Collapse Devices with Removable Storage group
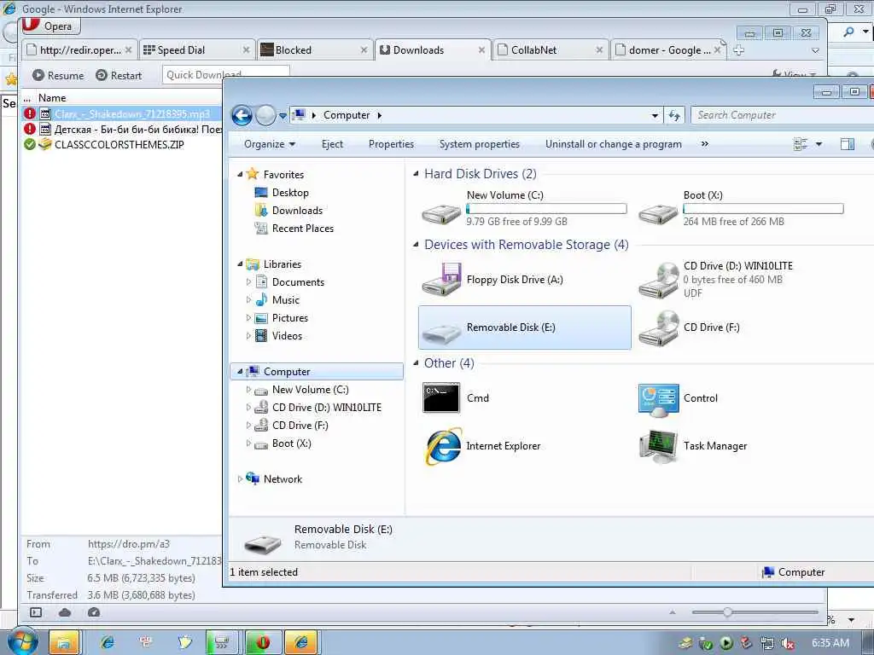 [x=416, y=245]
